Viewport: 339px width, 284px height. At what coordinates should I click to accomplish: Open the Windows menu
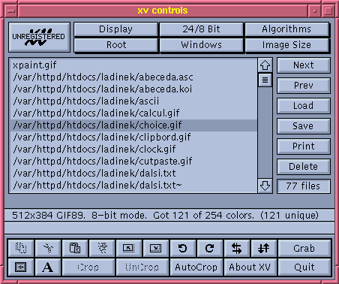coord(201,45)
